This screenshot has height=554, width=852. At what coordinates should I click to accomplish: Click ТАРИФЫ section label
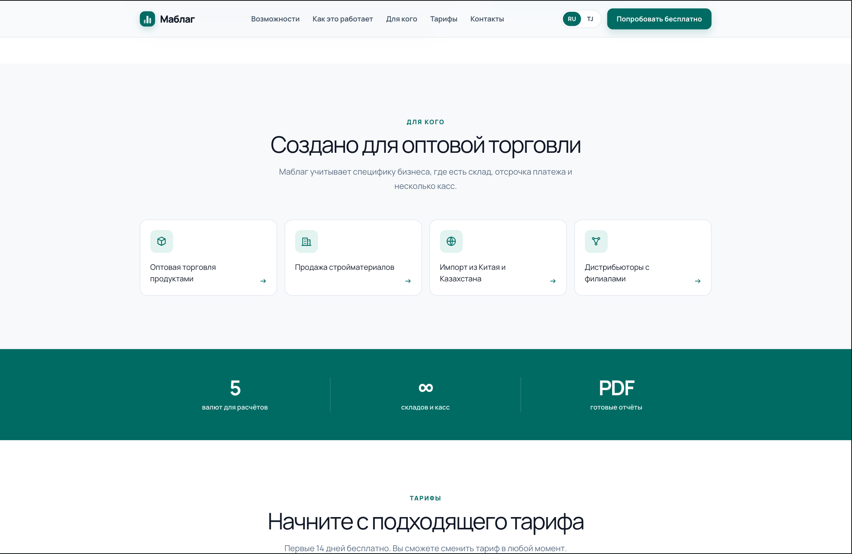426,498
